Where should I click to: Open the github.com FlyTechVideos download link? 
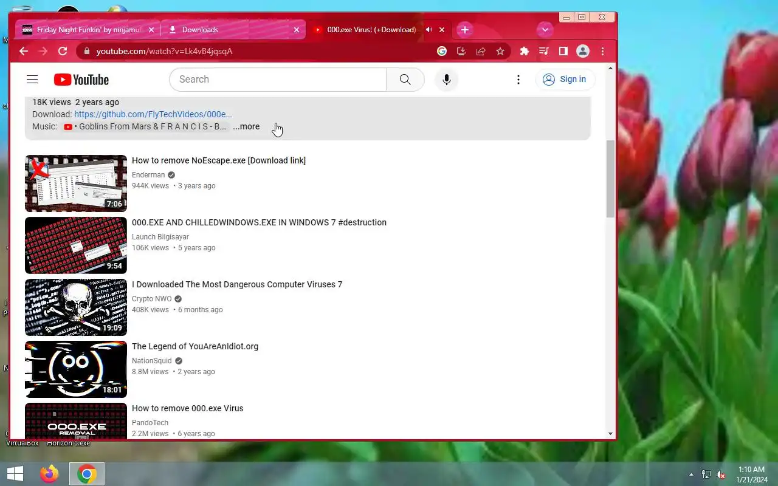point(153,114)
